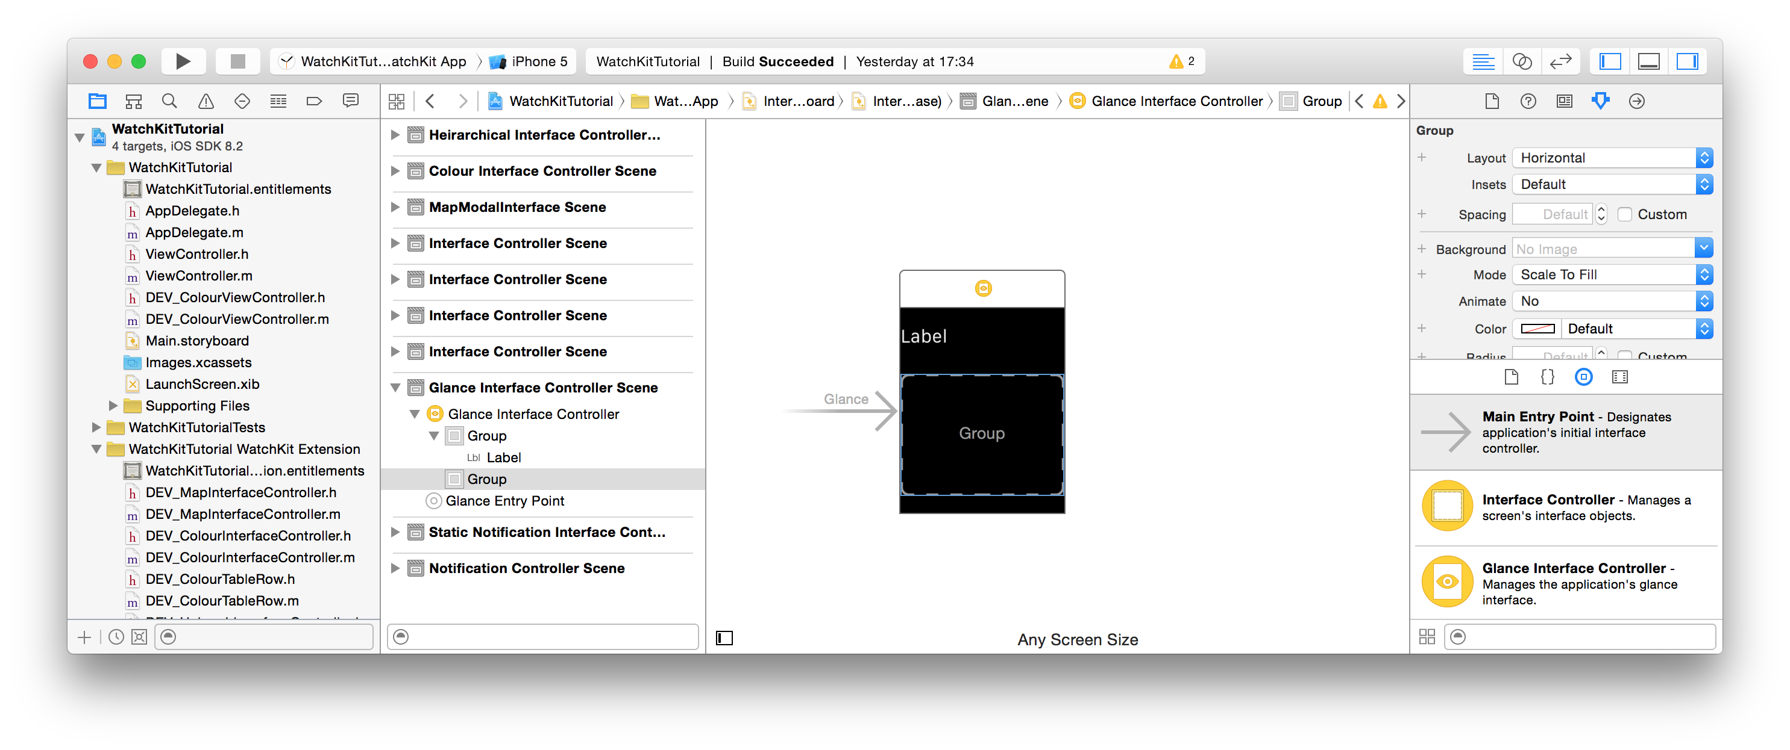Expand the Colour Interface Controller Scene
Screen dimensions: 1790x750
(x=395, y=171)
